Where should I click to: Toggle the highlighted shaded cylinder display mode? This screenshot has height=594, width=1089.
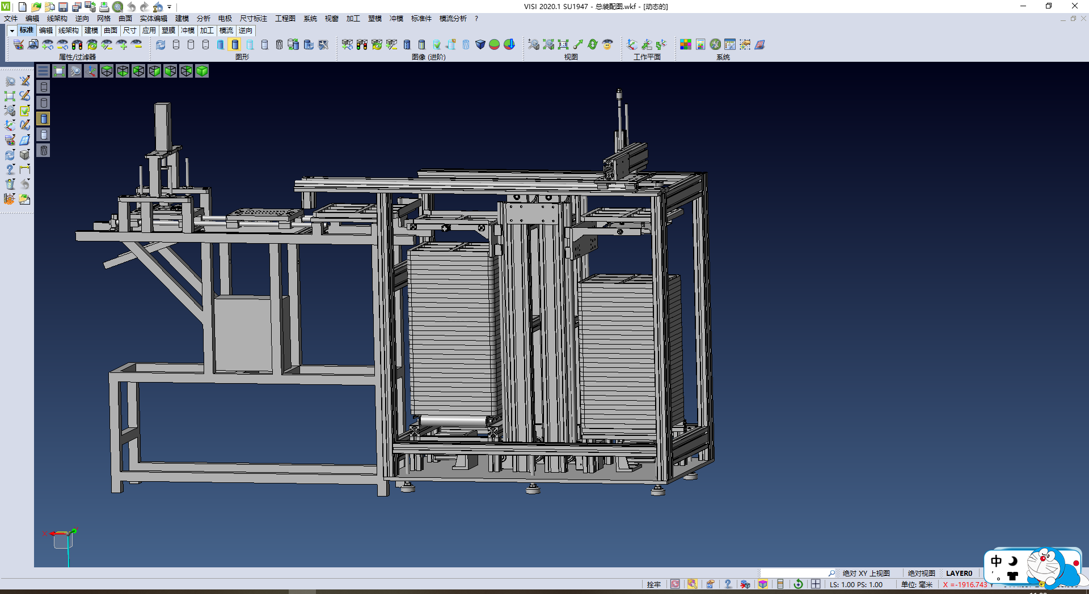(x=235, y=44)
